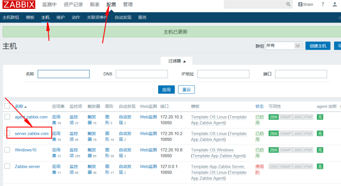Focus the DNS filter input
This screenshot has height=186, width=341.
coord(142,74)
